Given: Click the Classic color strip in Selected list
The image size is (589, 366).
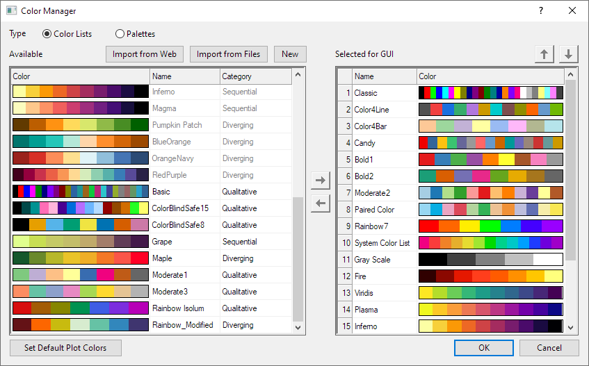Looking at the screenshot, I should [490, 92].
